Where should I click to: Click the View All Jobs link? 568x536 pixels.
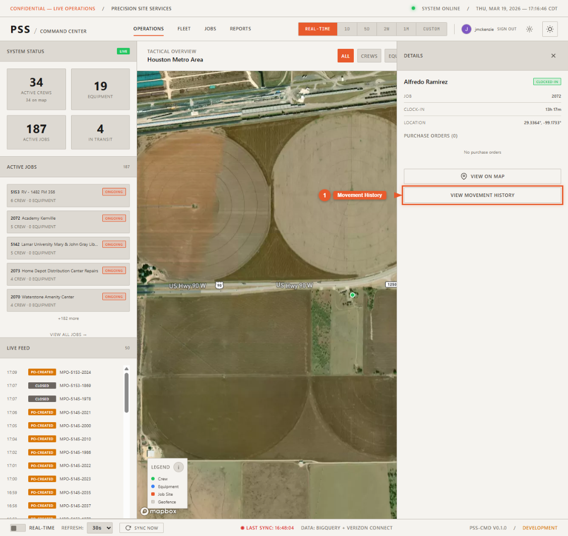pos(68,334)
